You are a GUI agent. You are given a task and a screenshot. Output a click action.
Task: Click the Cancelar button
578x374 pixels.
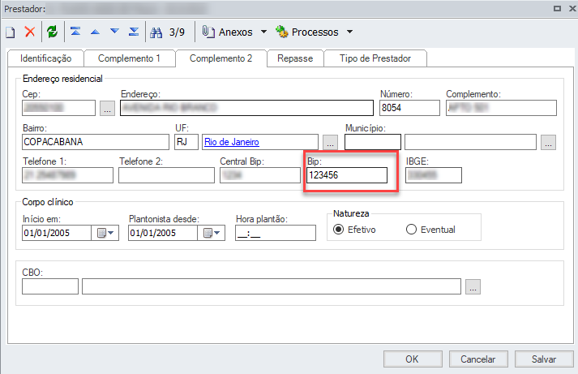pos(478,359)
